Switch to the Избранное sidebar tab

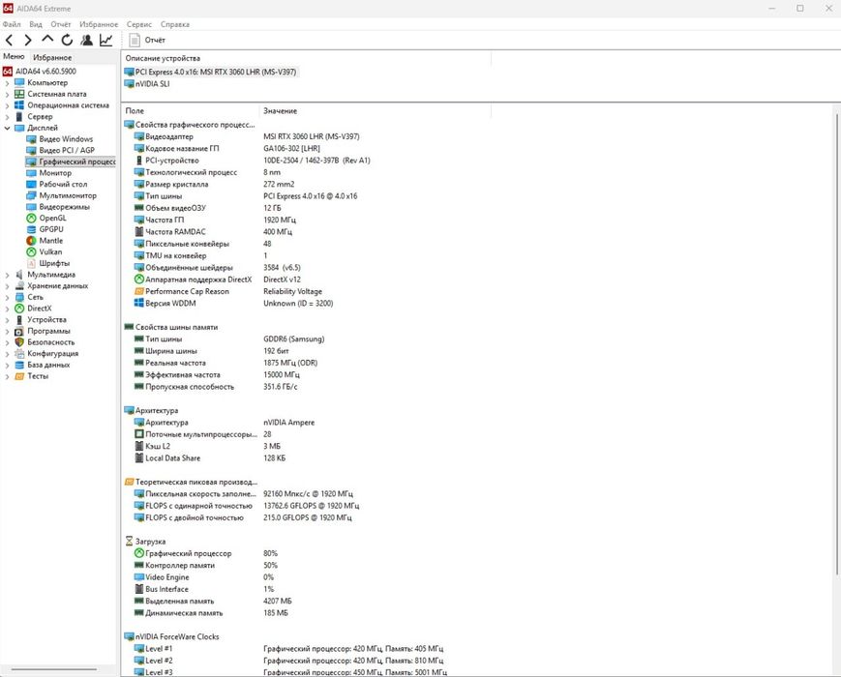click(52, 57)
